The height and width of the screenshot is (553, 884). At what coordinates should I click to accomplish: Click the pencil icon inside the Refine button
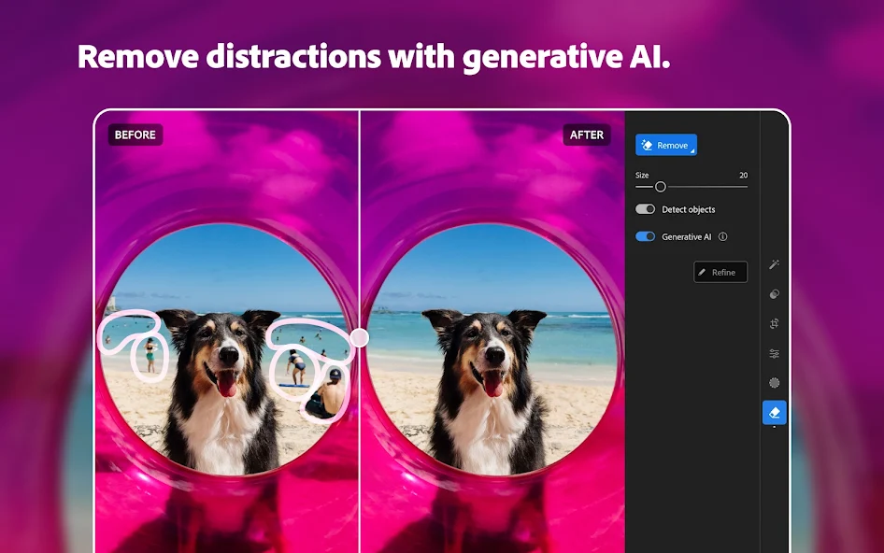pyautogui.click(x=701, y=272)
